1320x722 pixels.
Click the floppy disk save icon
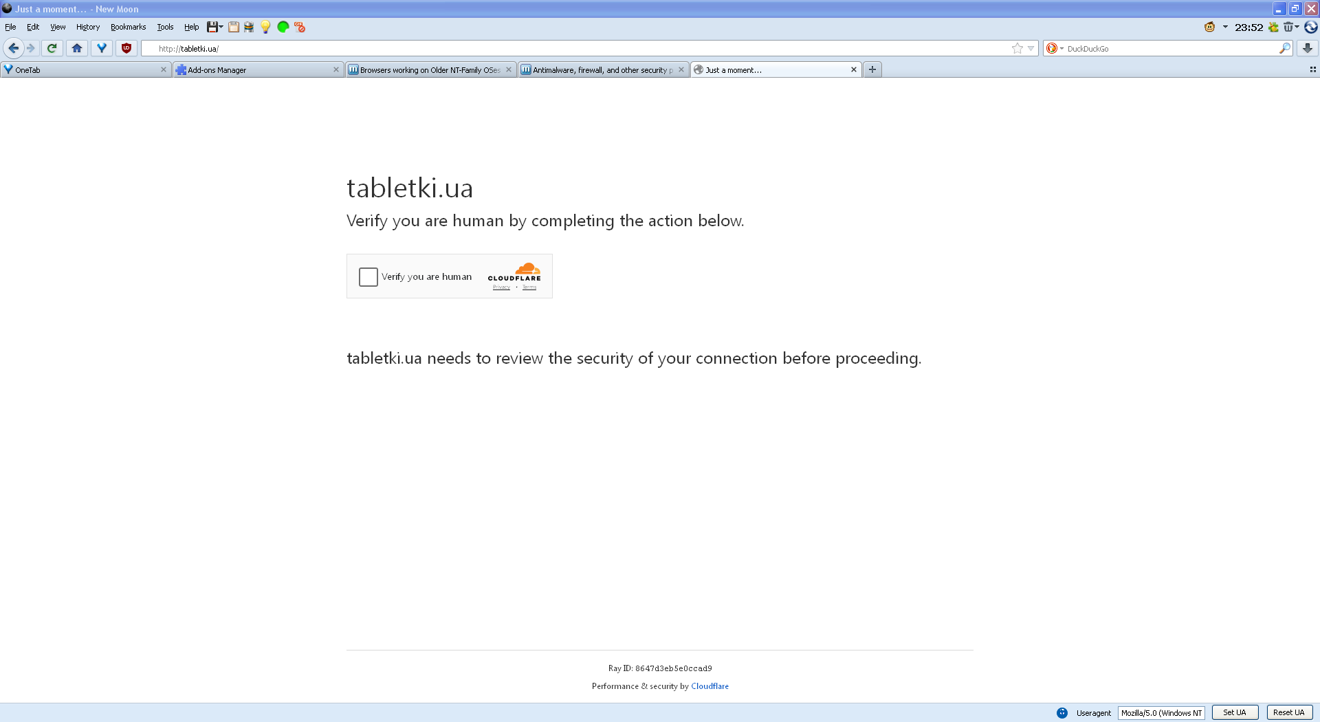pyautogui.click(x=212, y=27)
